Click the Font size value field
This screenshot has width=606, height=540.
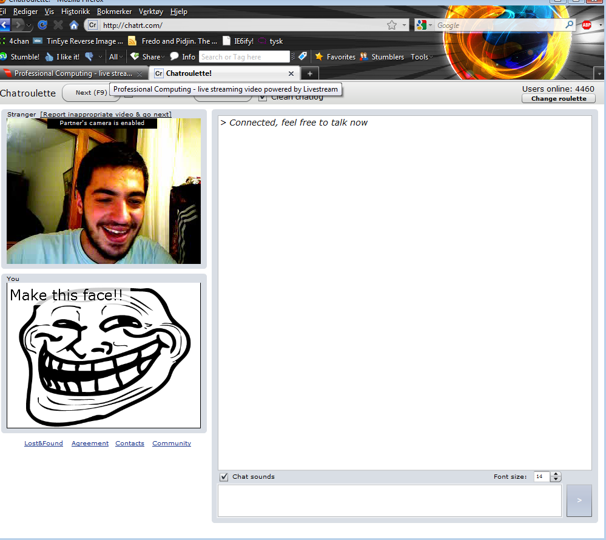click(x=542, y=477)
